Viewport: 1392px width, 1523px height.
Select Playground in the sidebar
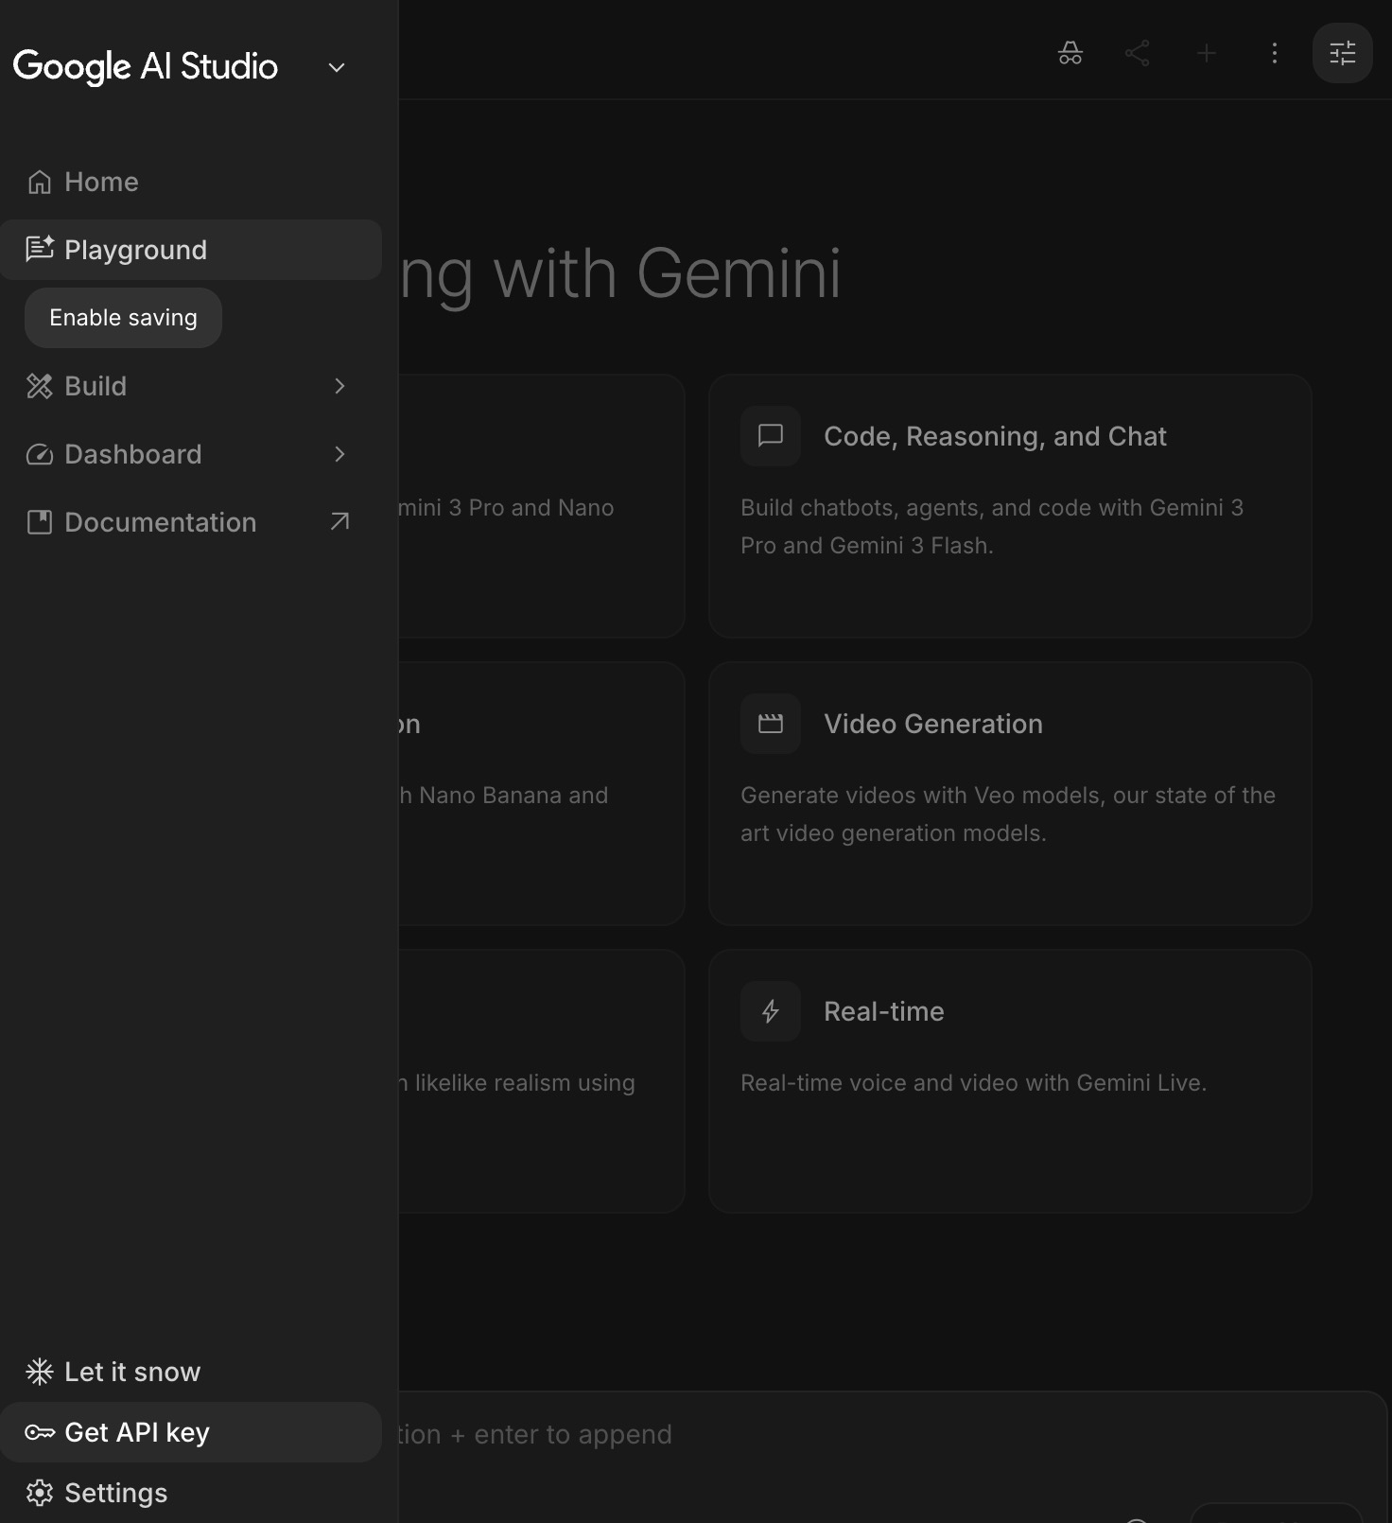coord(135,250)
